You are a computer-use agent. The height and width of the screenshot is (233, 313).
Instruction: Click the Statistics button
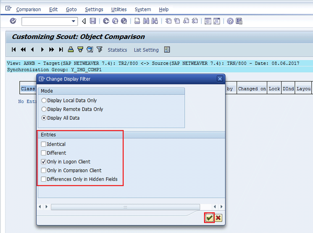click(x=117, y=50)
